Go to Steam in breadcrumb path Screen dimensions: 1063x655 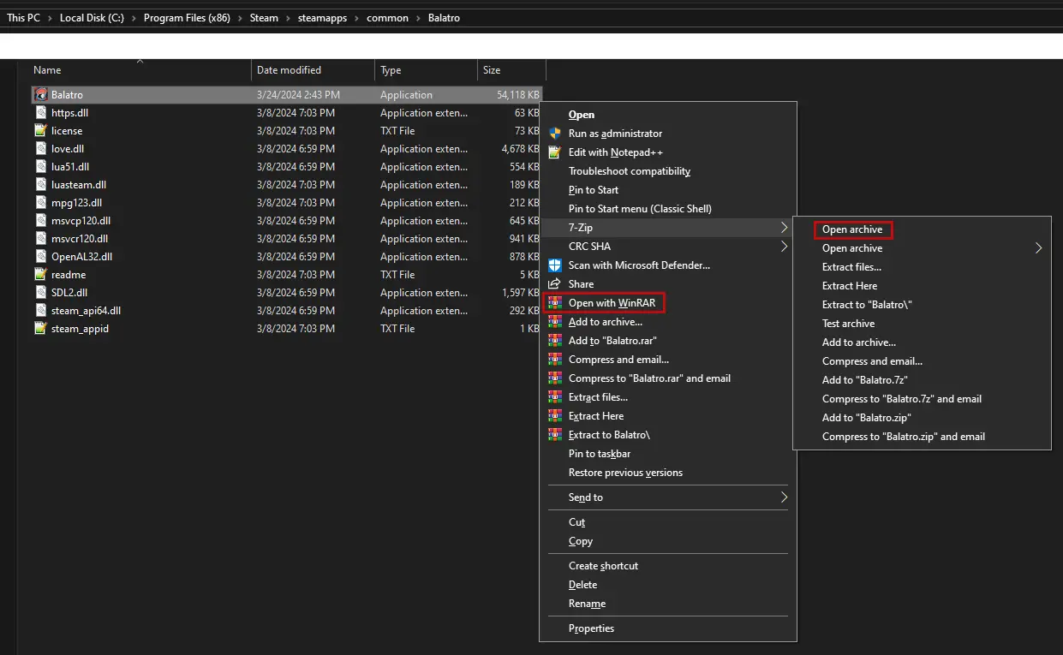point(264,18)
